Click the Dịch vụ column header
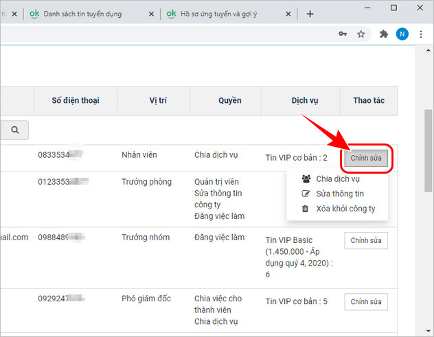Viewport: 434px width, 337px height. [301, 101]
